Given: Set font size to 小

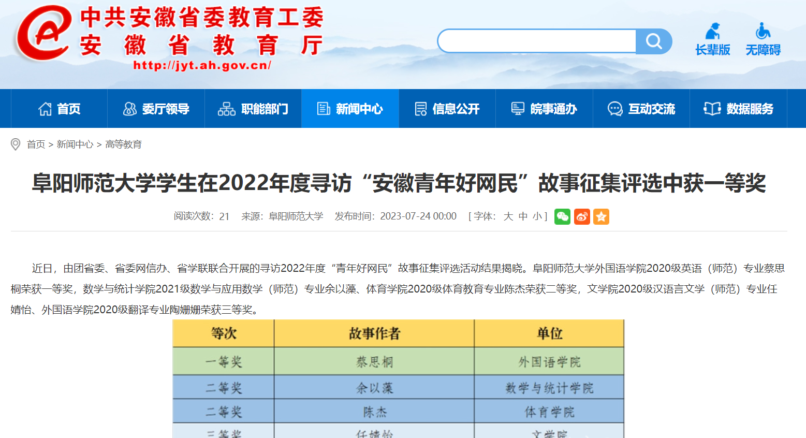Looking at the screenshot, I should [537, 216].
